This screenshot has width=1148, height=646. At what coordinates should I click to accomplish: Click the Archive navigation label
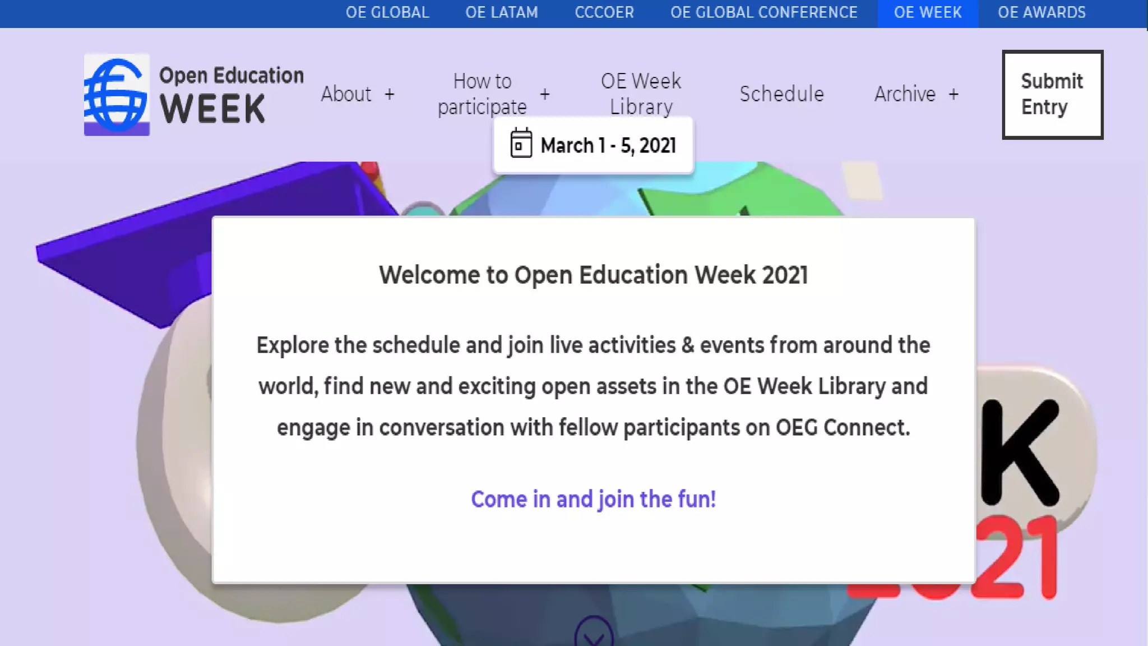(905, 94)
